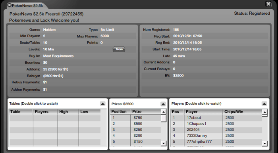The image size is (278, 153).
Task: Select the $250 prize row
Action: [136, 130]
